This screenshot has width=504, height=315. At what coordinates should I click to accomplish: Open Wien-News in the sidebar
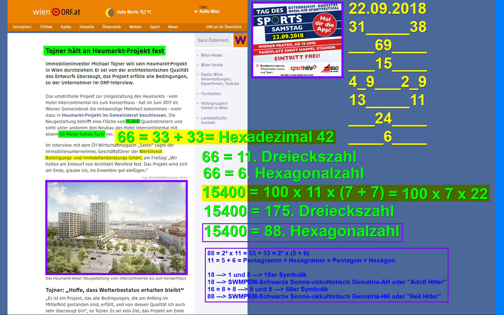coord(212,55)
